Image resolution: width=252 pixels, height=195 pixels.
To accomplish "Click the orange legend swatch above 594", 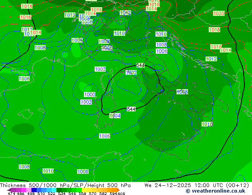I will (115, 190).
